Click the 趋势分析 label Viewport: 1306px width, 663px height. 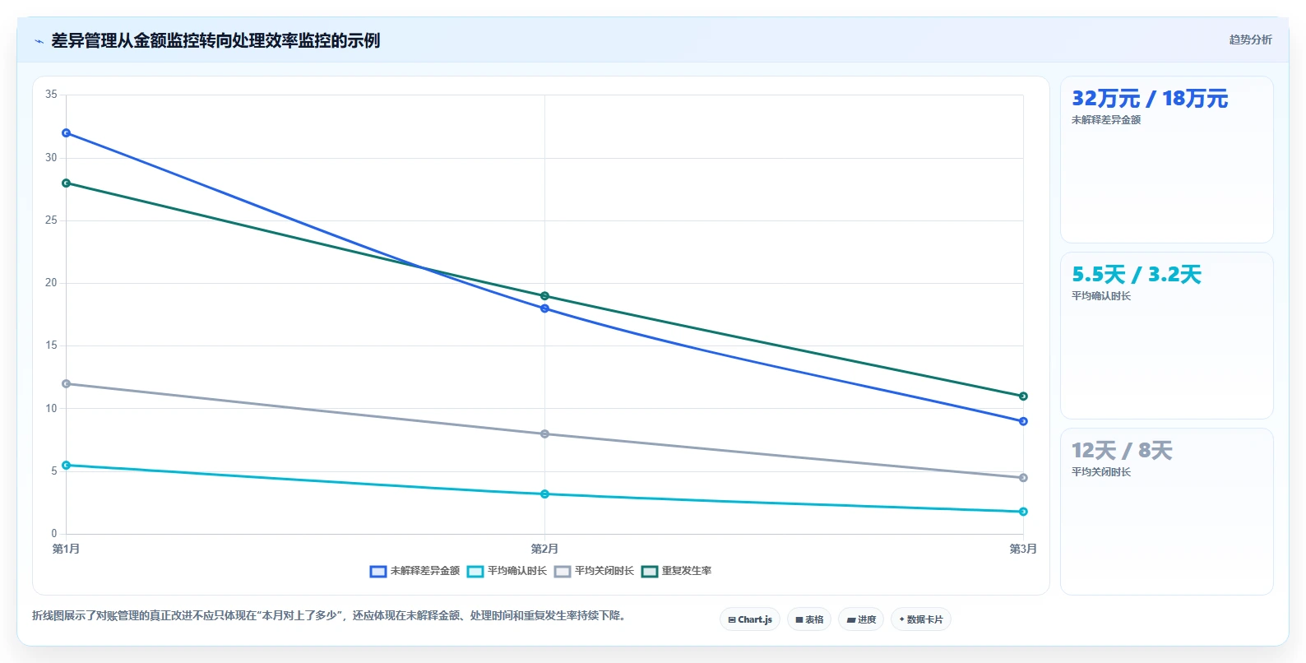point(1250,39)
